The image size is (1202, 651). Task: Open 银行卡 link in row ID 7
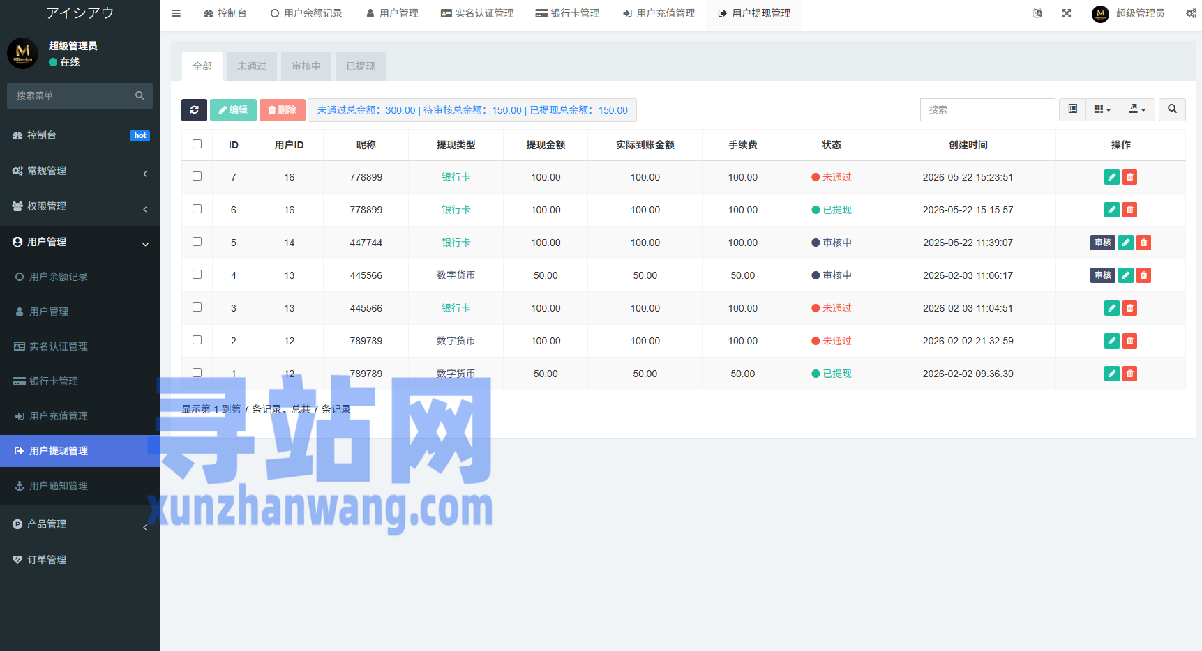tap(456, 177)
